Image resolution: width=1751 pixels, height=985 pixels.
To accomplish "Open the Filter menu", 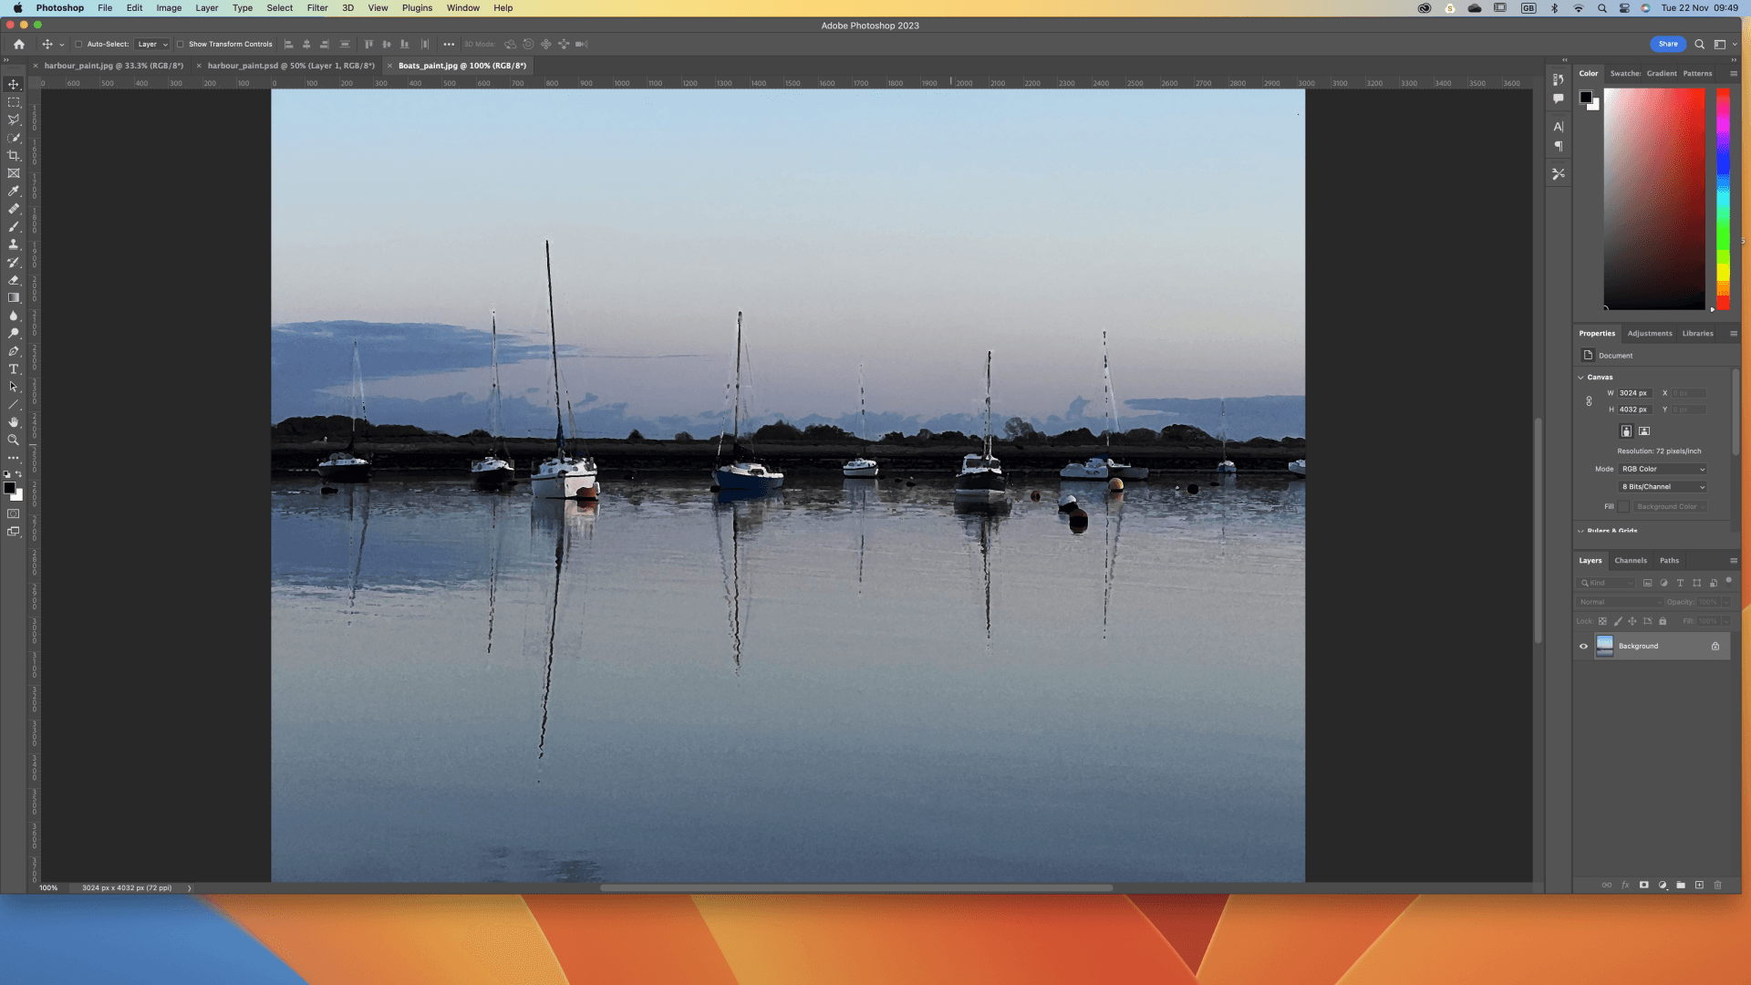I will pos(316,8).
